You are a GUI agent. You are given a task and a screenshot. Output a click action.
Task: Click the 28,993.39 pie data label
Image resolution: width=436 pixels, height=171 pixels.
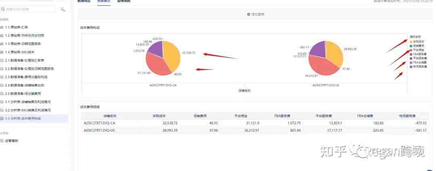coord(350,49)
